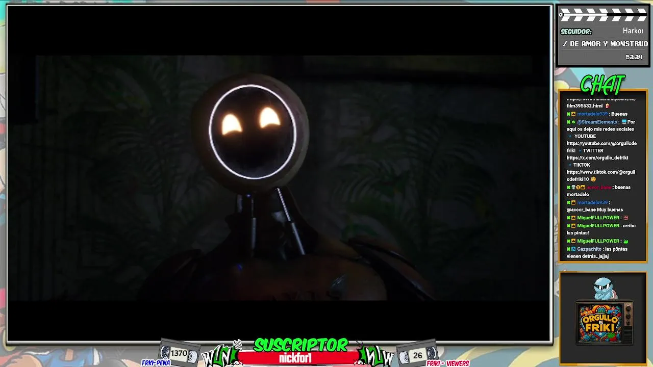Viewport: 653px width, 367px height.
Task: Click the 'buenas mortadelo' chat message
Action: 598,191
